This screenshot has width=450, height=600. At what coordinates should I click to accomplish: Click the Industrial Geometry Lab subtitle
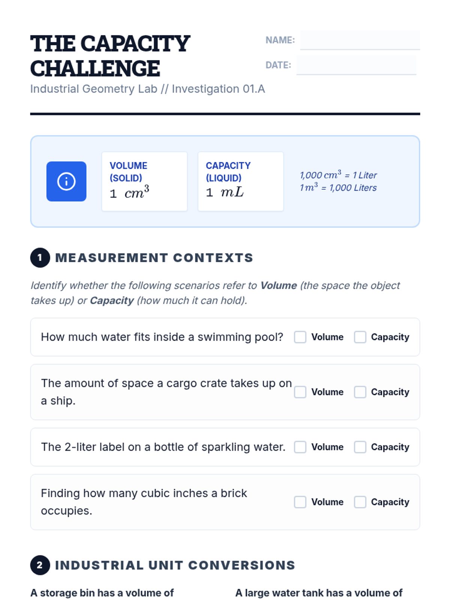(147, 89)
